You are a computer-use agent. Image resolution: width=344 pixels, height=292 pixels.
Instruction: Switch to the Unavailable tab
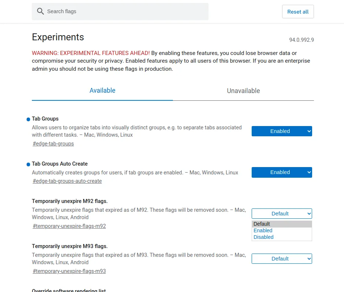pos(243,91)
